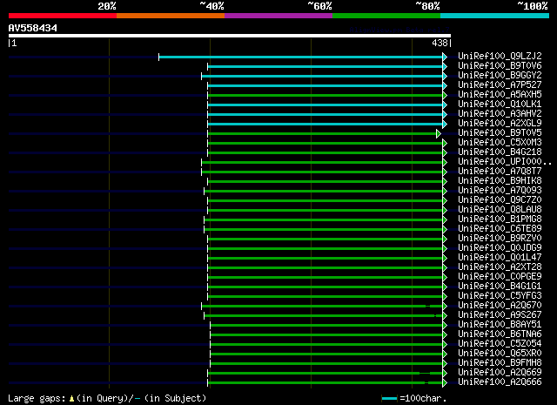Select the UniRef100_B8AY51 label
Image resolution: width=557 pixels, height=405 pixels.
[500, 325]
